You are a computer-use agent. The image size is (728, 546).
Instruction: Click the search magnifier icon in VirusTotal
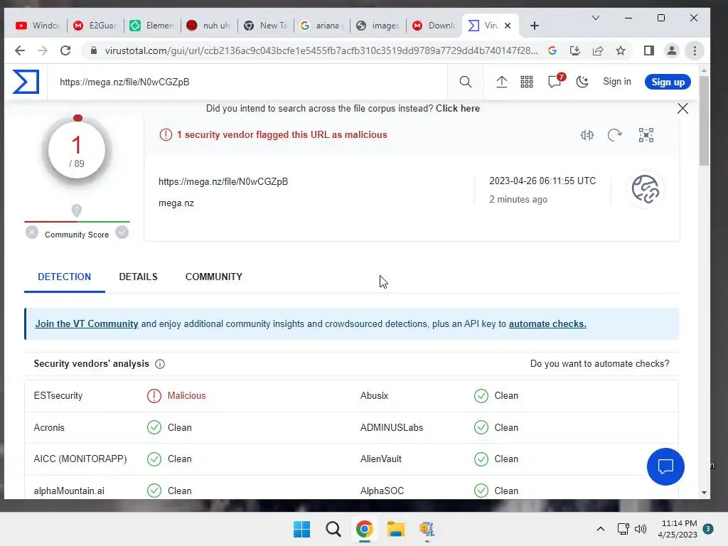pyautogui.click(x=465, y=82)
